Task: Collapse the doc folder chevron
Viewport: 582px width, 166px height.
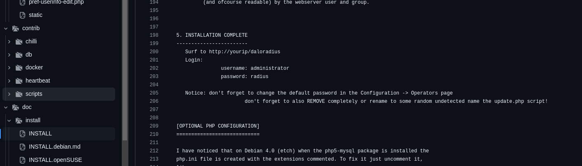Action: pyautogui.click(x=6, y=107)
